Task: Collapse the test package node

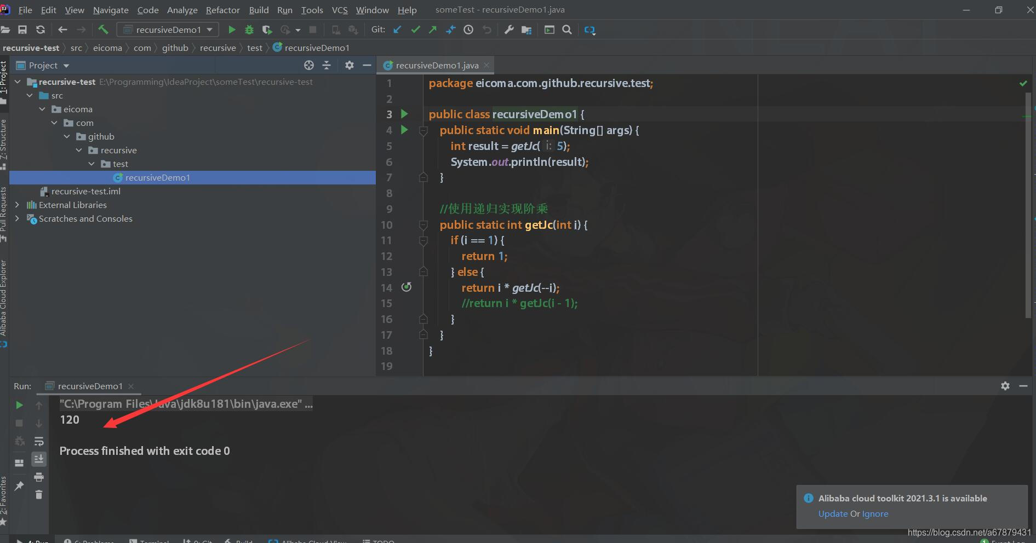Action: point(91,164)
